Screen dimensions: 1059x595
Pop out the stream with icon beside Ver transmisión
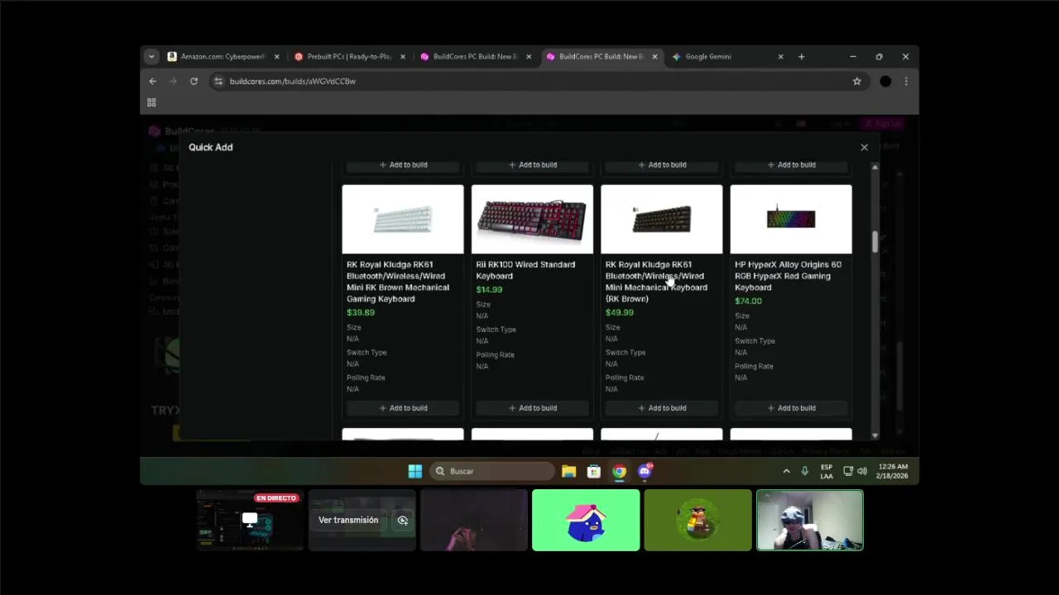(x=403, y=521)
